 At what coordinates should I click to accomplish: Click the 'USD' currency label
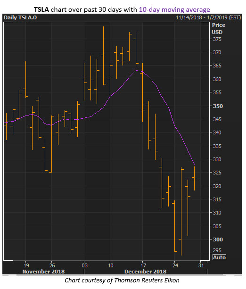coord(217,32)
